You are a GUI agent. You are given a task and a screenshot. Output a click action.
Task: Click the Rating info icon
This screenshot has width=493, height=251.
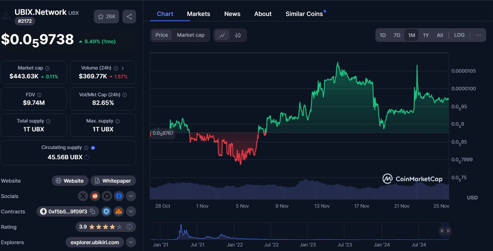[x=129, y=227]
